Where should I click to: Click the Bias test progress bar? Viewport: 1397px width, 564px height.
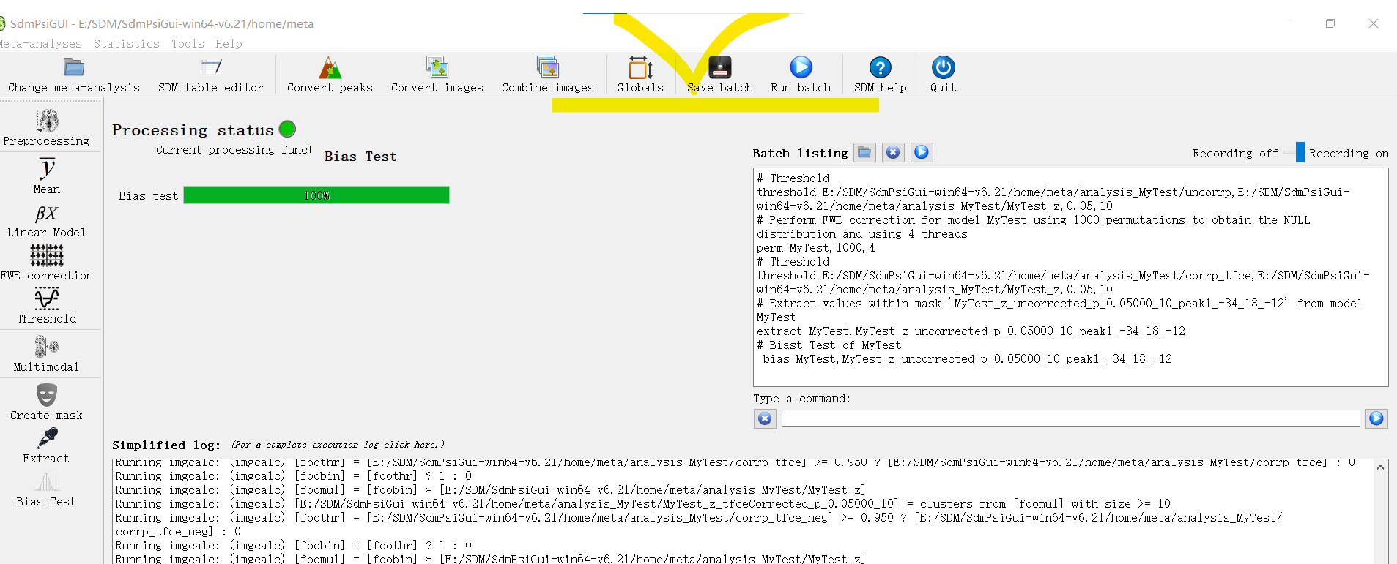(316, 195)
